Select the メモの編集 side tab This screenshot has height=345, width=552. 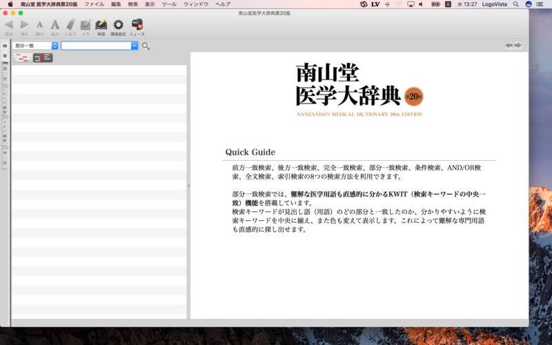click(x=5, y=130)
